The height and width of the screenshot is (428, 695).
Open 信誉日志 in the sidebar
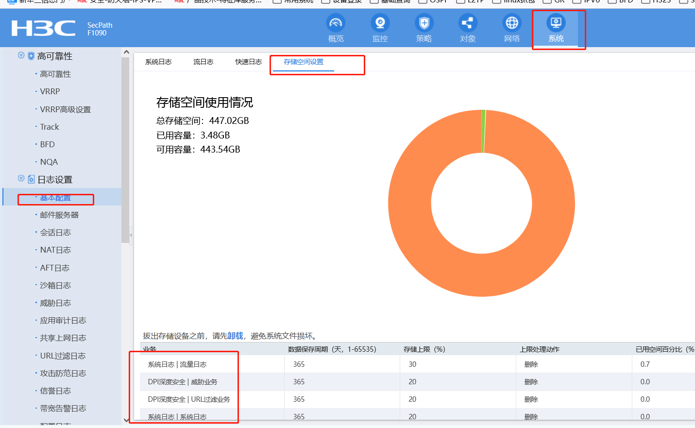click(x=55, y=391)
